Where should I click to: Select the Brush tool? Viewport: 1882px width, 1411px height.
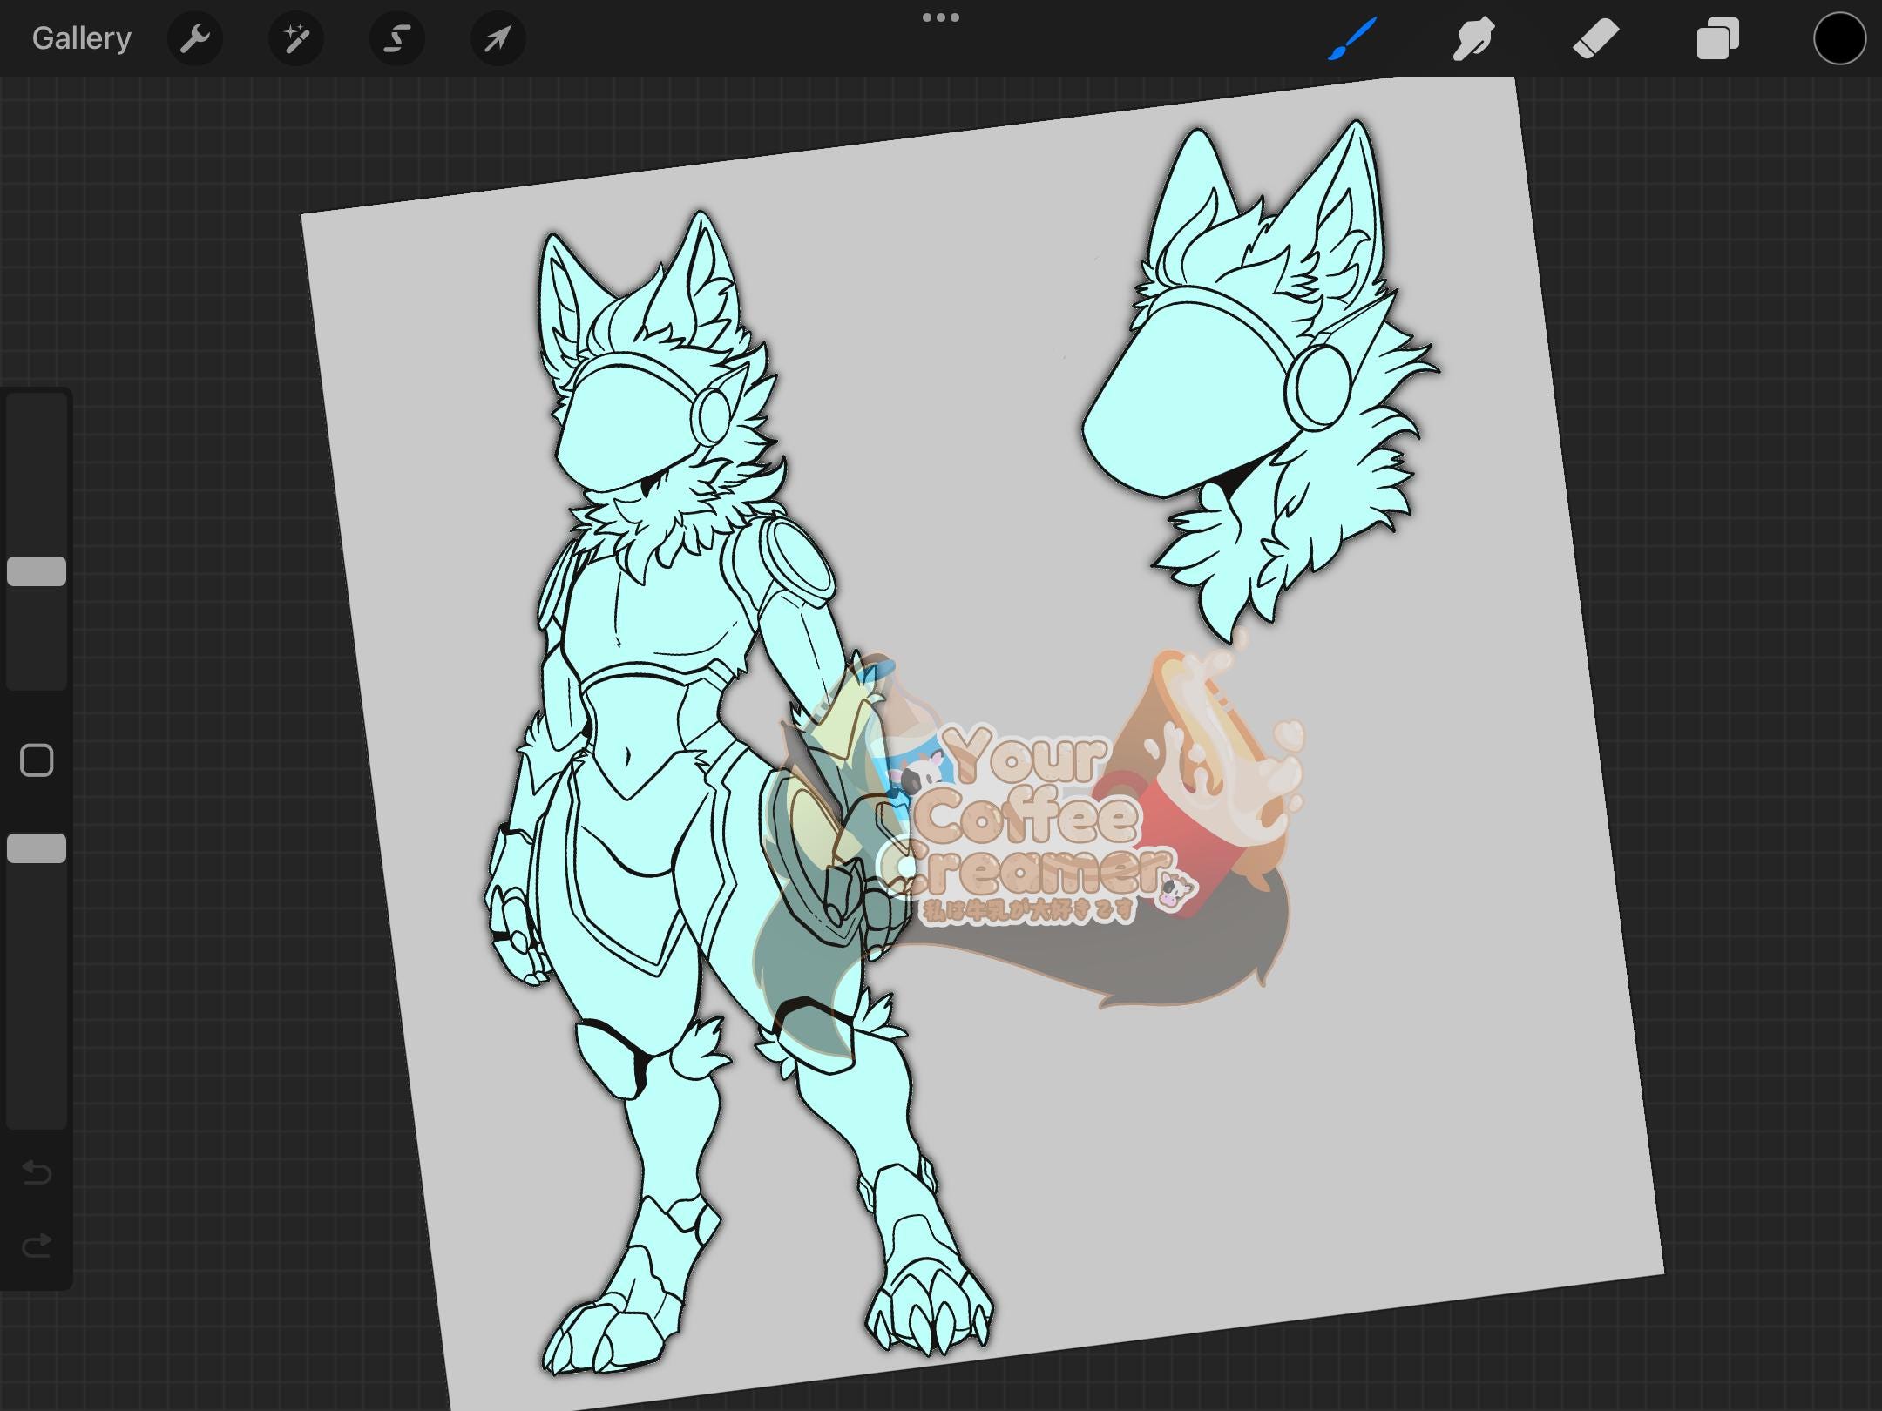1352,38
